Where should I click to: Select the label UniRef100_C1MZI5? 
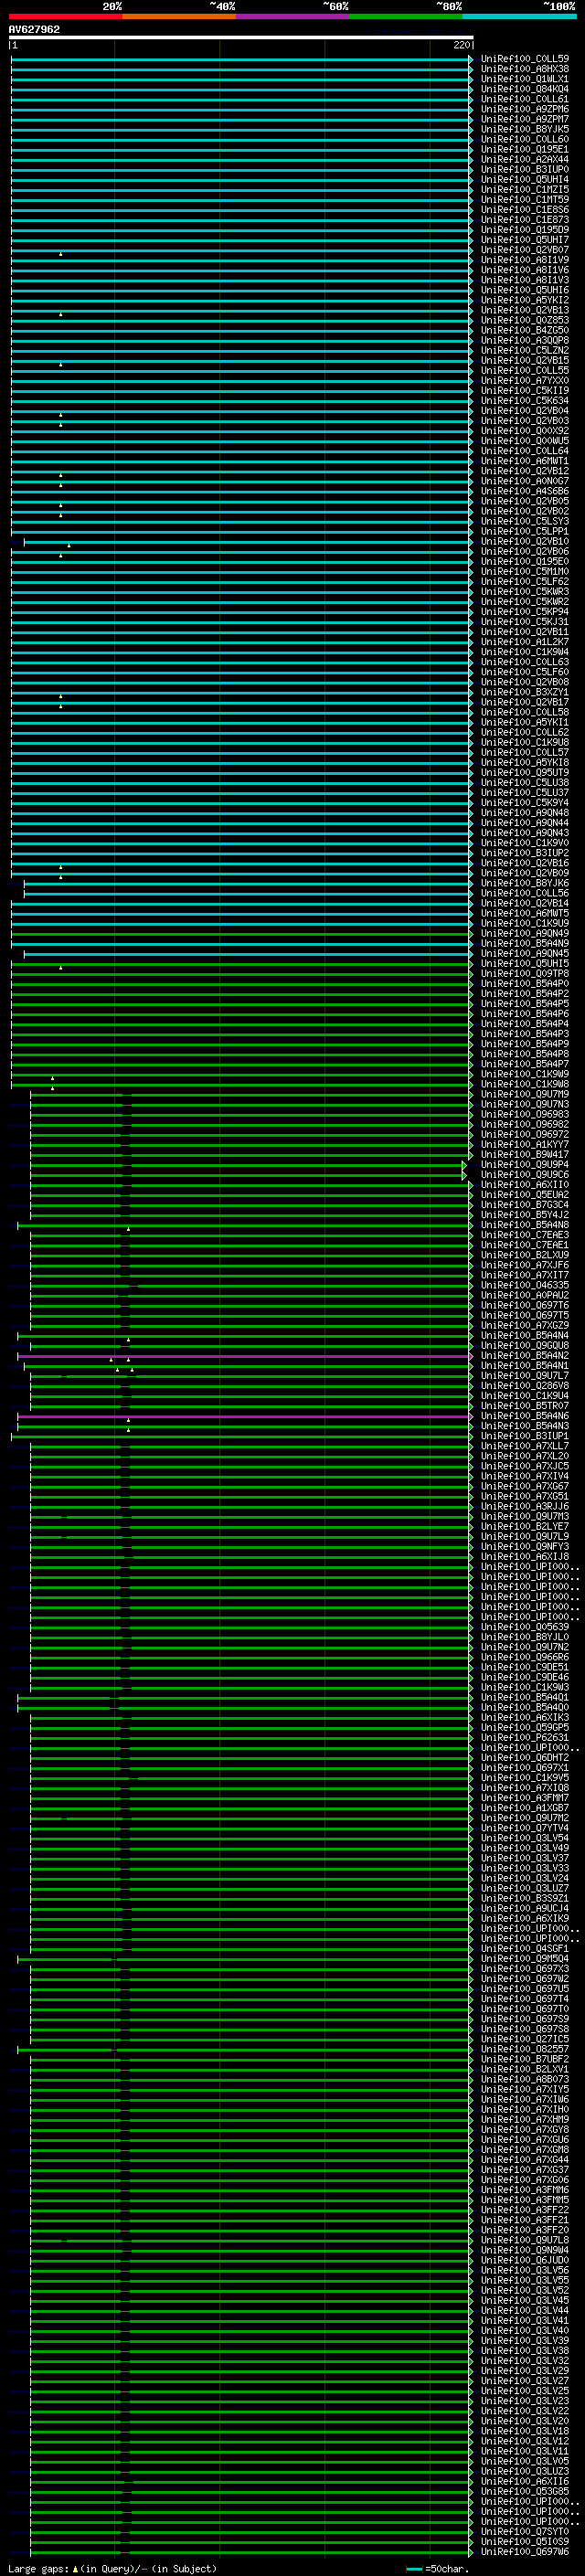(x=525, y=190)
